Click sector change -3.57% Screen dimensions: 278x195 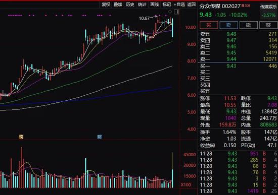pos(268,15)
